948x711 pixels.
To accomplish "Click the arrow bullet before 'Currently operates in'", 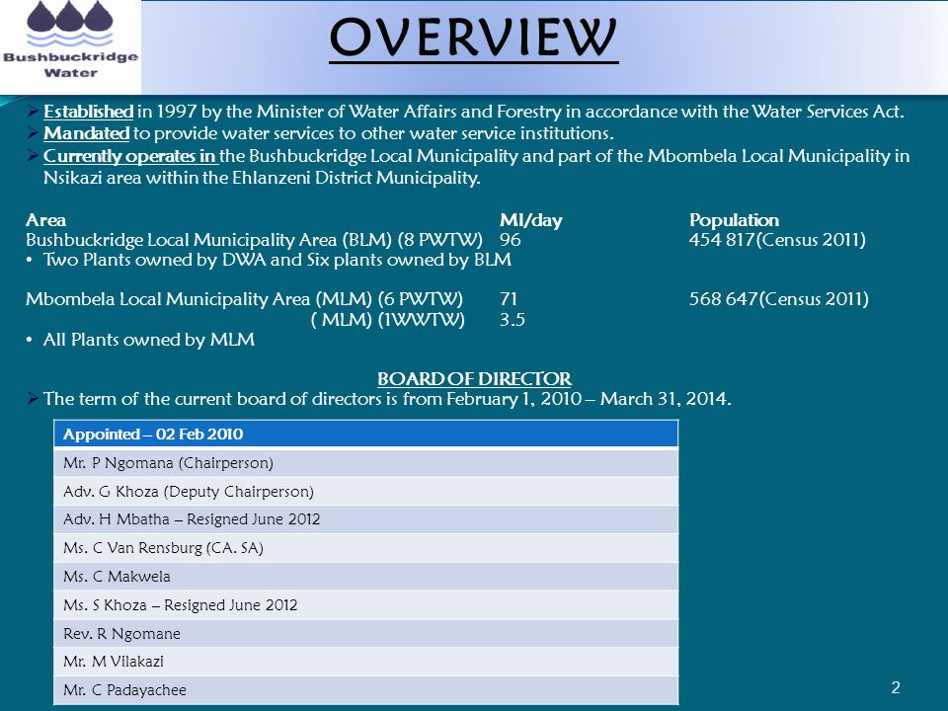I will click(33, 155).
